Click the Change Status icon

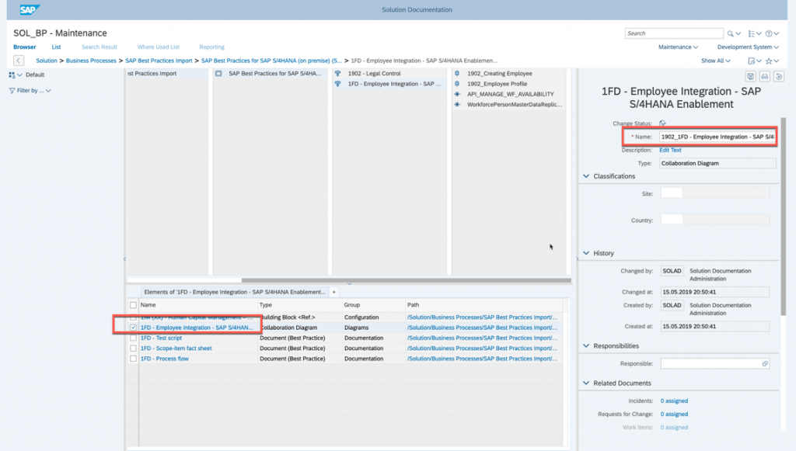coord(662,123)
